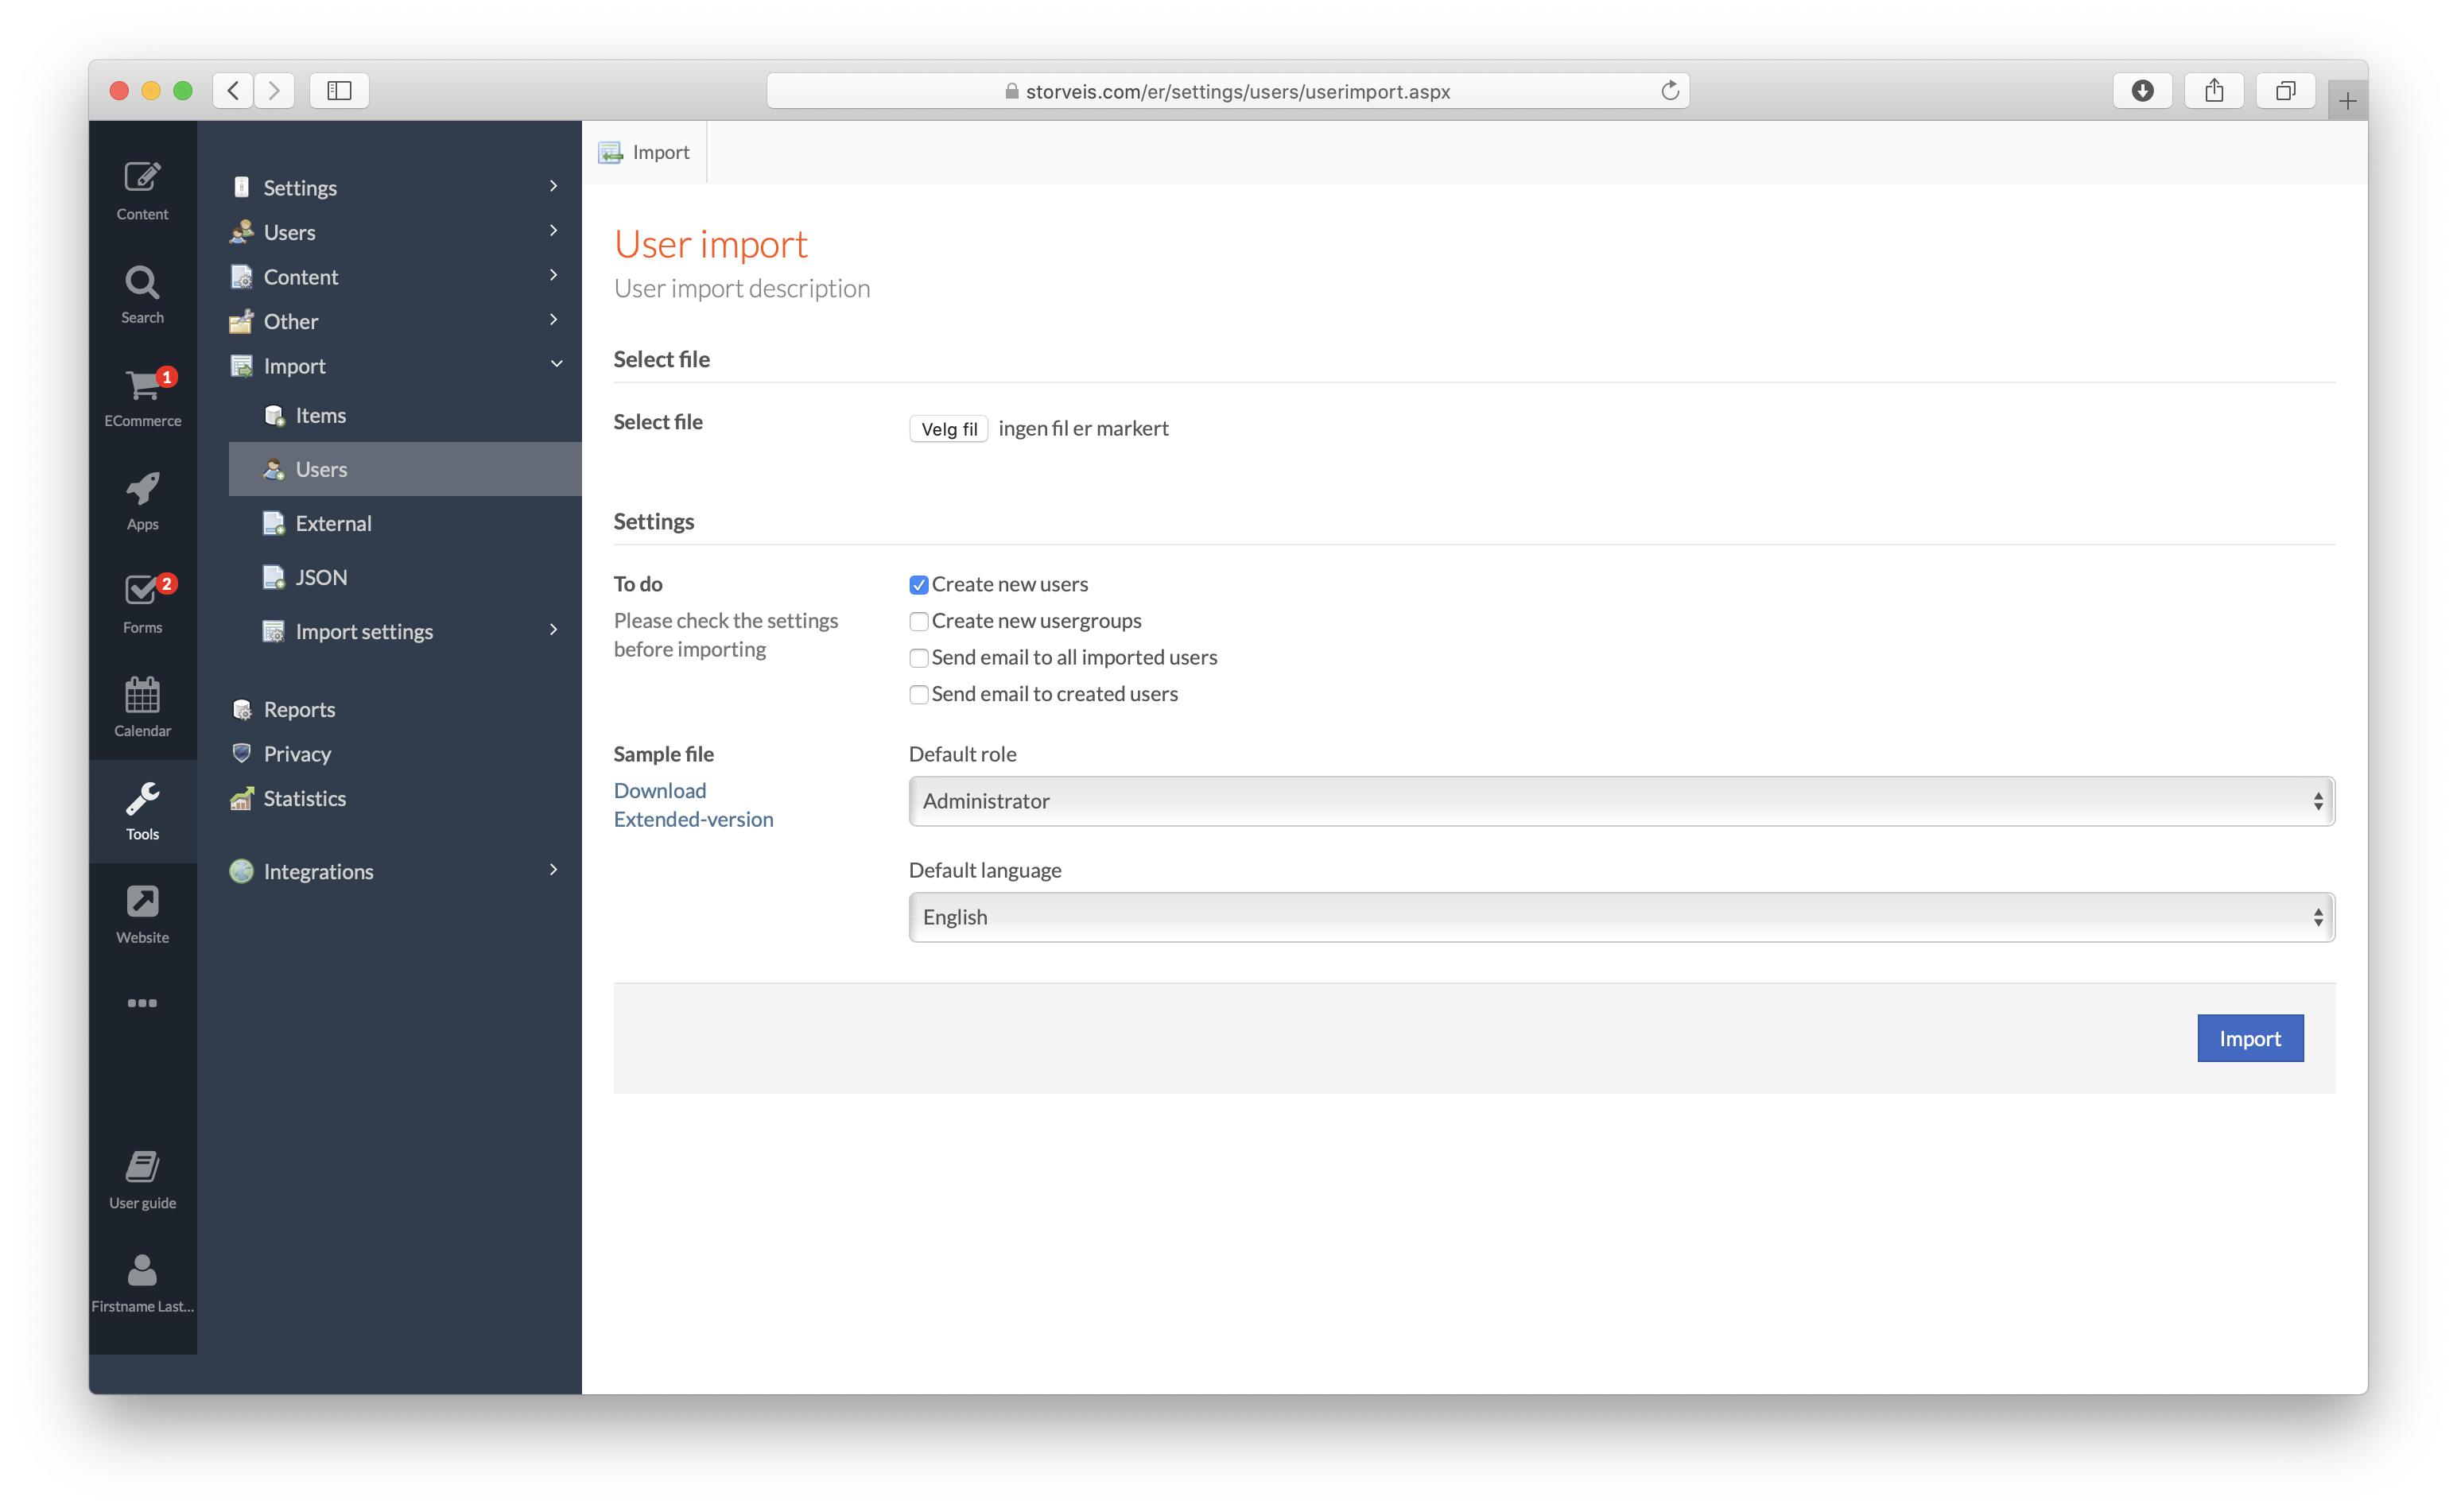Enable Send email to created users
Image resolution: width=2457 pixels, height=1512 pixels.
click(918, 695)
